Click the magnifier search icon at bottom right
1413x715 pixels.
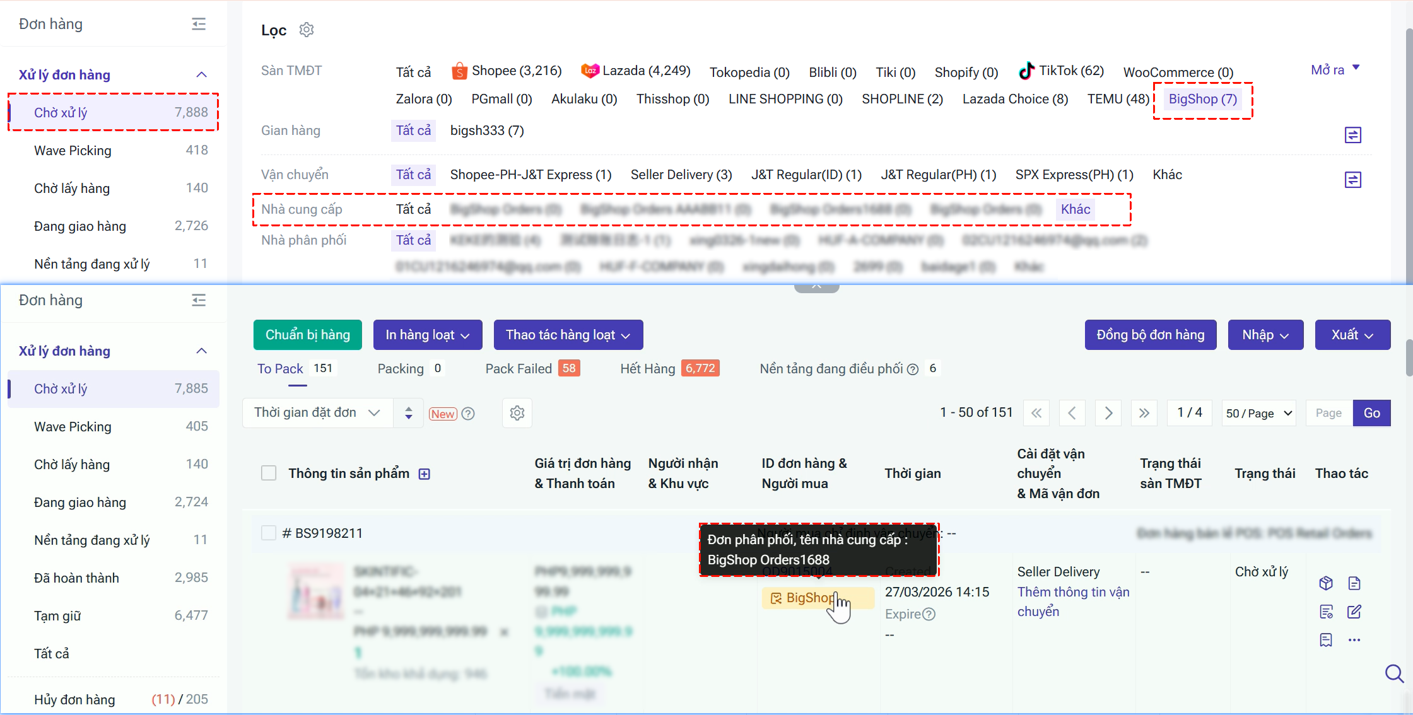(1394, 674)
